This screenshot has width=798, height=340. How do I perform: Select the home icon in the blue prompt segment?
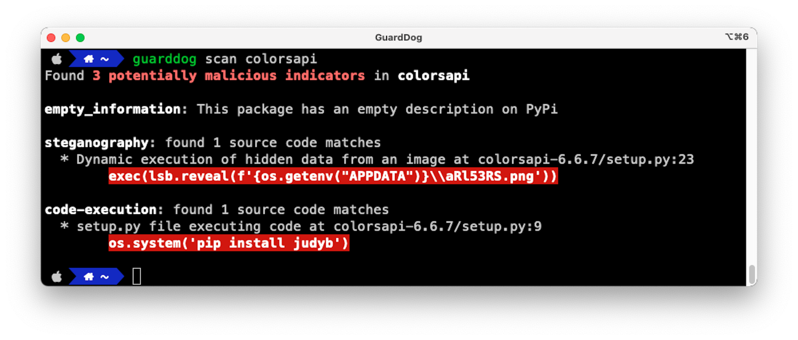[x=88, y=59]
